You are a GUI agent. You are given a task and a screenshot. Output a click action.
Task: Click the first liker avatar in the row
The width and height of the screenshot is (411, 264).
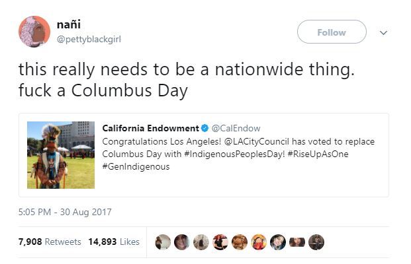(163, 242)
